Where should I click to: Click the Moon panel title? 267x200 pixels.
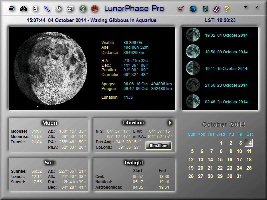(x=49, y=123)
